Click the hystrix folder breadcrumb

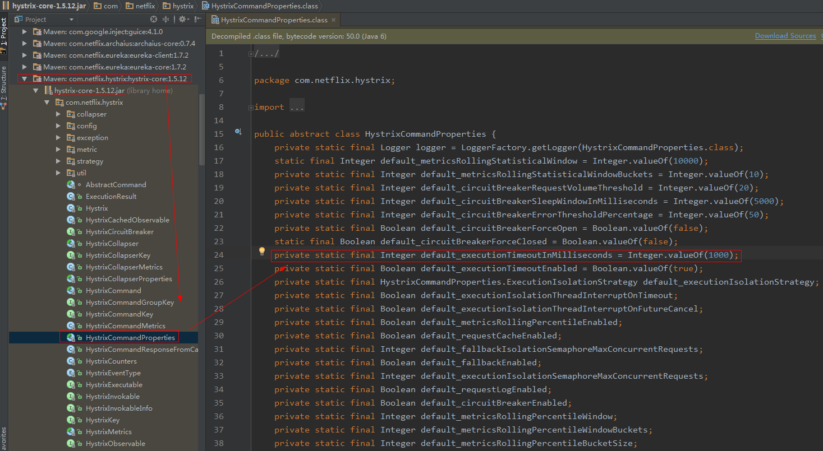pyautogui.click(x=178, y=6)
